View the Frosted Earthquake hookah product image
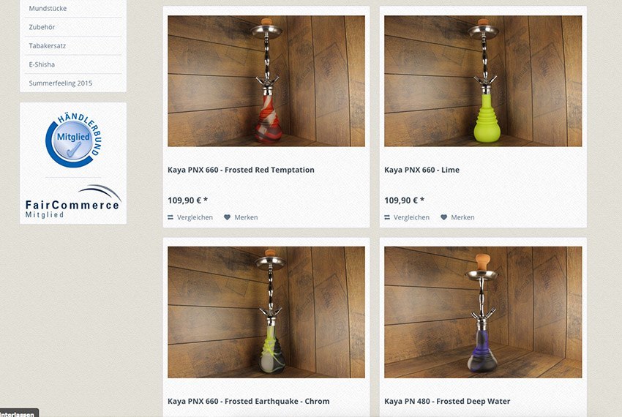622x417 pixels. click(266, 312)
